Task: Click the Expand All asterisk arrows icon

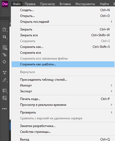Action: click(x=4, y=72)
